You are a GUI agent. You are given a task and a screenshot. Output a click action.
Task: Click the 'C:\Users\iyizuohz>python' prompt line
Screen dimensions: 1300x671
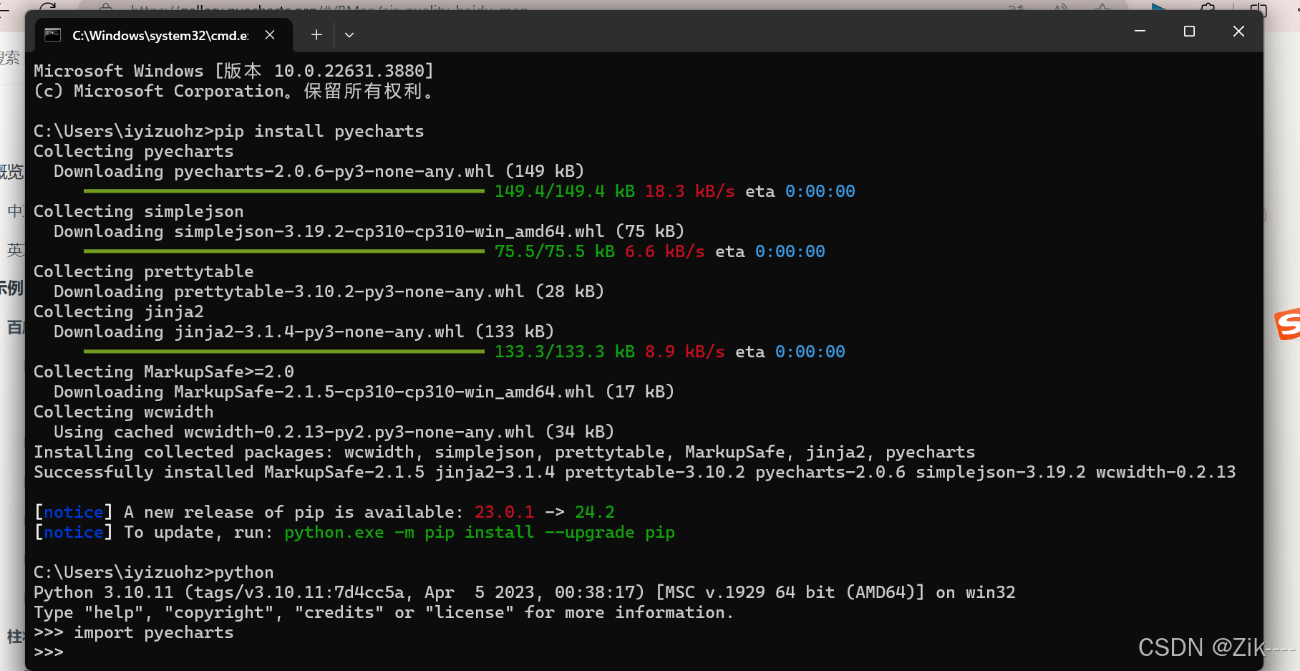154,572
